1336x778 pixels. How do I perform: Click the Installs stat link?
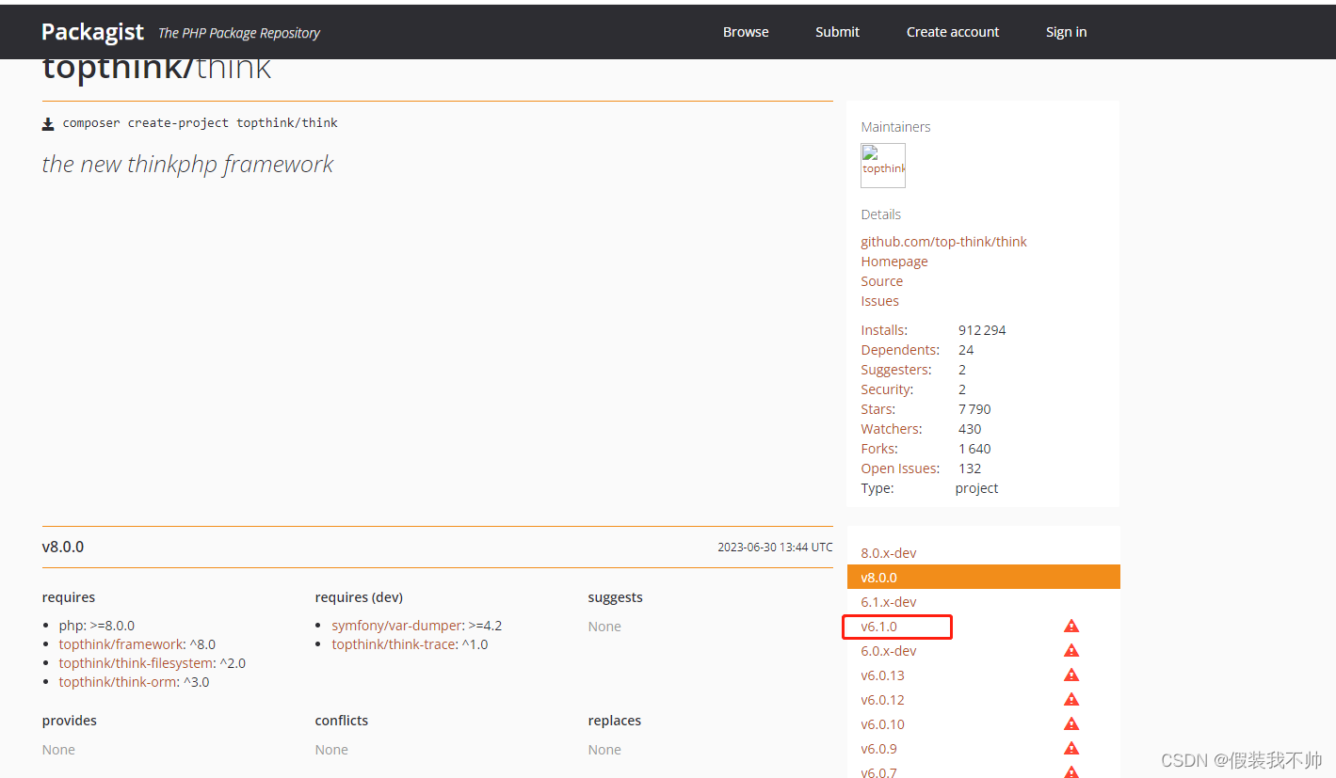pos(884,330)
